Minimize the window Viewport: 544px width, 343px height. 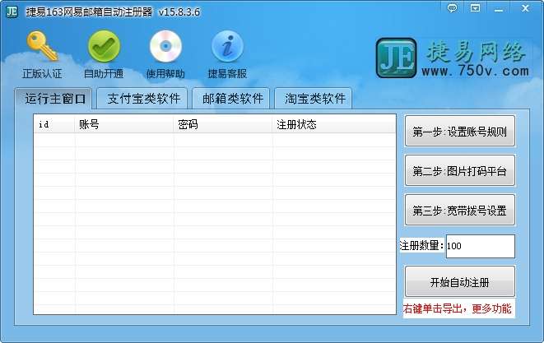499,9
